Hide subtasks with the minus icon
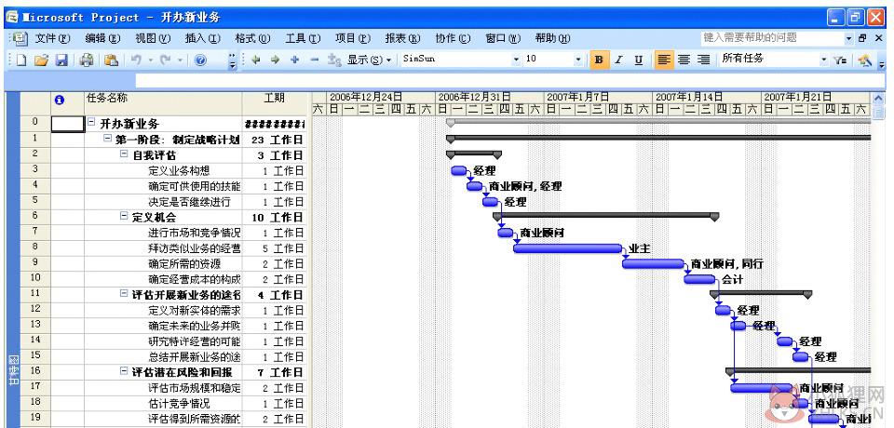Screen dimensions: 894x428 click(x=314, y=60)
